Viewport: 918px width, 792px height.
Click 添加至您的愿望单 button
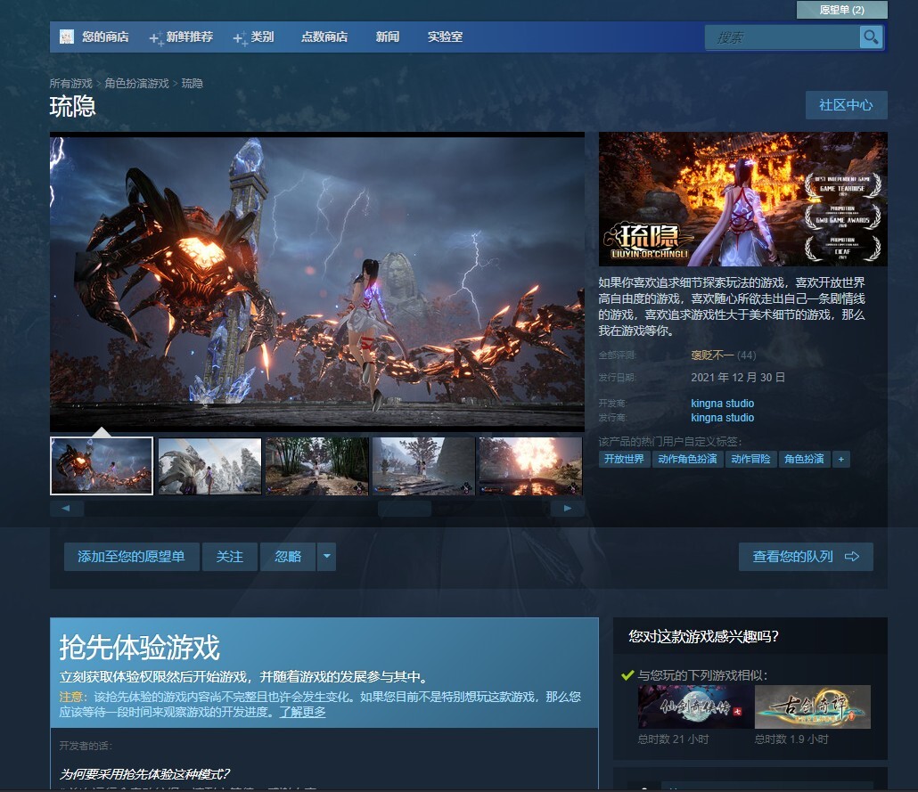coord(132,556)
